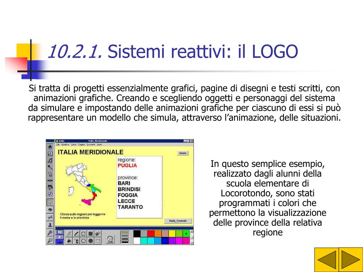Click the video camera tool
The image size is (363, 272).
pos(50,187)
